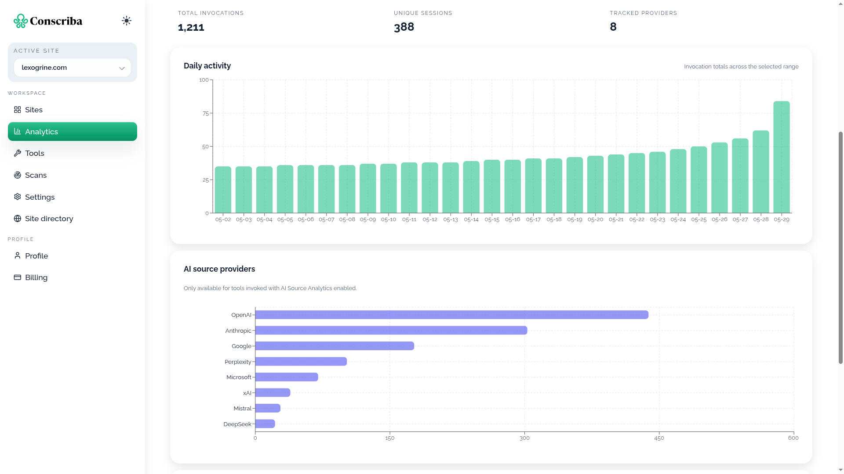
Task: Click the 05-15 daily activity bar
Action: point(492,187)
